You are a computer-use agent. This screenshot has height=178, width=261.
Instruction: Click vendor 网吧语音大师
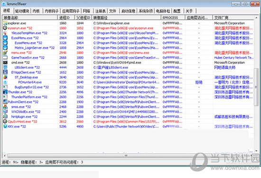click(225, 67)
